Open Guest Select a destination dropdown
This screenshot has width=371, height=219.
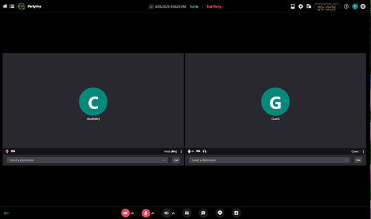click(269, 161)
